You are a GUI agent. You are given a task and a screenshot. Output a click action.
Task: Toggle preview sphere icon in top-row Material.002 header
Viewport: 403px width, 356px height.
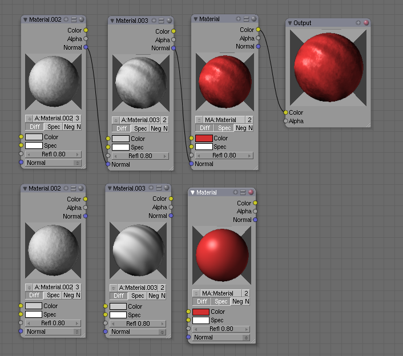[x=82, y=19]
